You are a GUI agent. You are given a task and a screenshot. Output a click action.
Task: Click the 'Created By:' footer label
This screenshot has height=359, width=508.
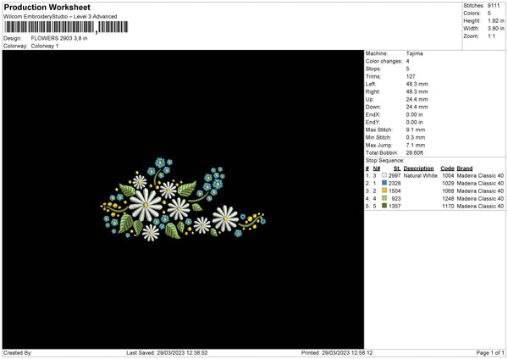pos(18,353)
